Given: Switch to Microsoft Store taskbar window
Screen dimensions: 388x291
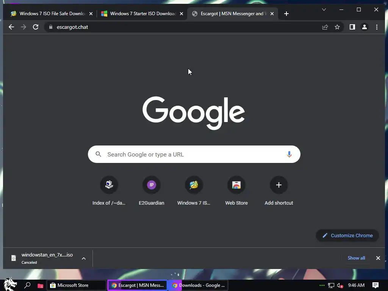Looking at the screenshot, I should pos(76,285).
